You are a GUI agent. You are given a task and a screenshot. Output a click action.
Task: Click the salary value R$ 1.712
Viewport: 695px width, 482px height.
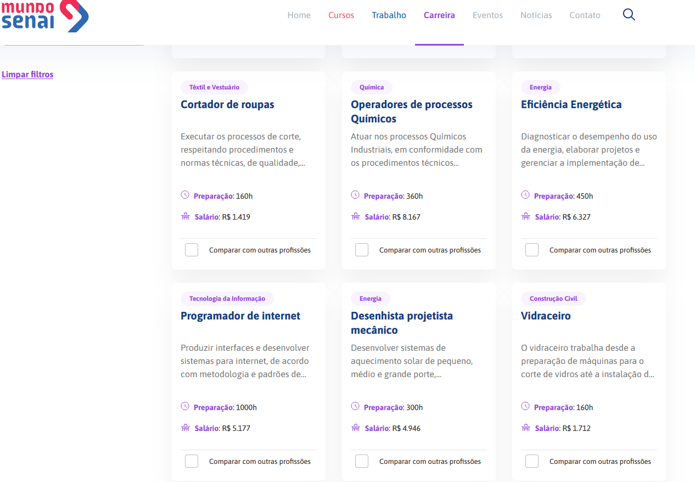pos(576,428)
